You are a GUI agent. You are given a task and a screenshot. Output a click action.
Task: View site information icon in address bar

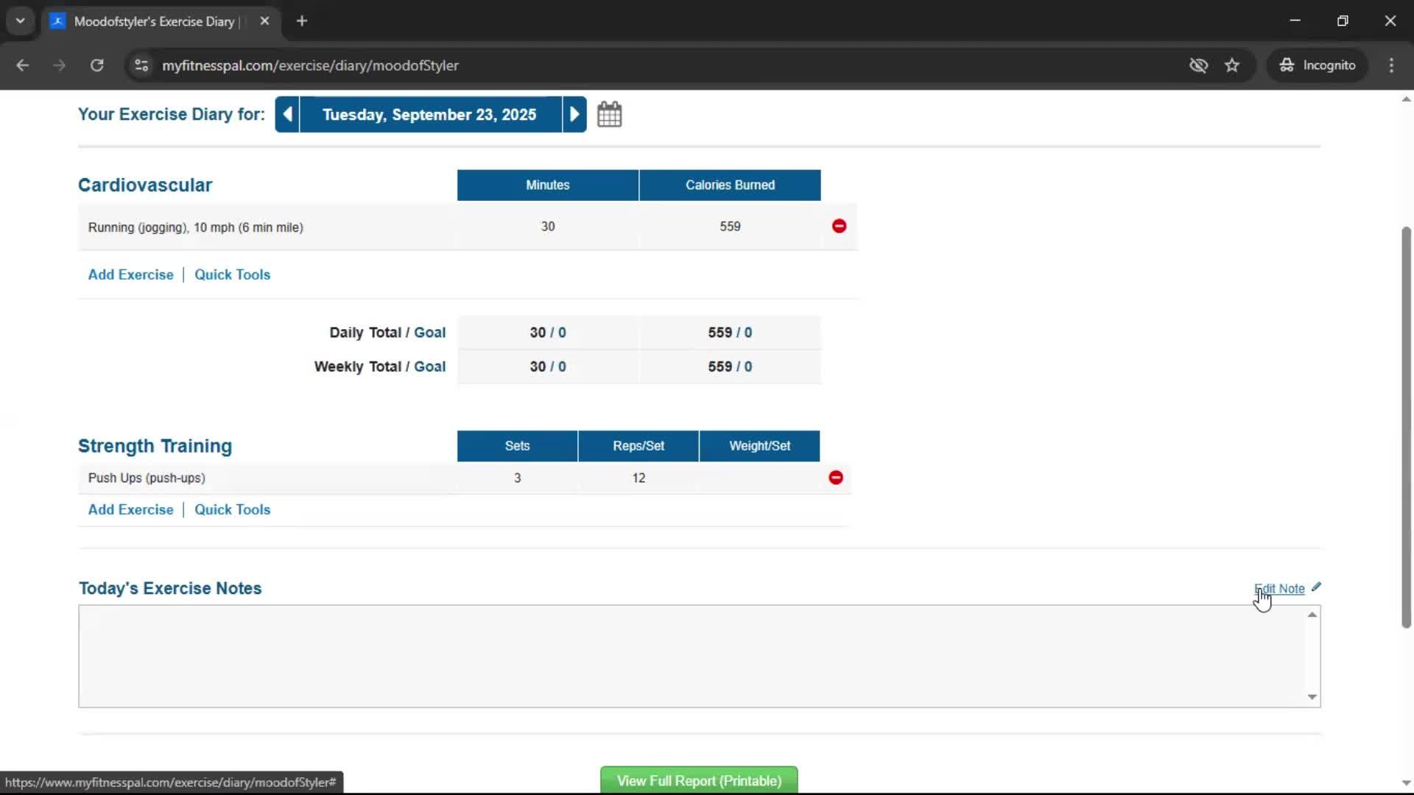coord(141,65)
